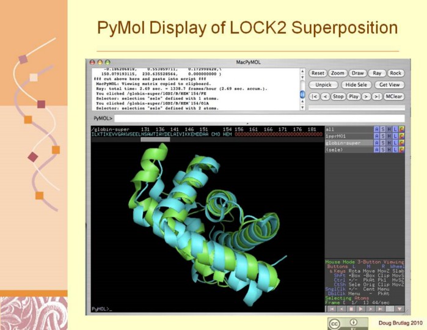Screen dimensions: 427x330
Task: Step forward one frame using bottom arrow icon
Action: 370,309
